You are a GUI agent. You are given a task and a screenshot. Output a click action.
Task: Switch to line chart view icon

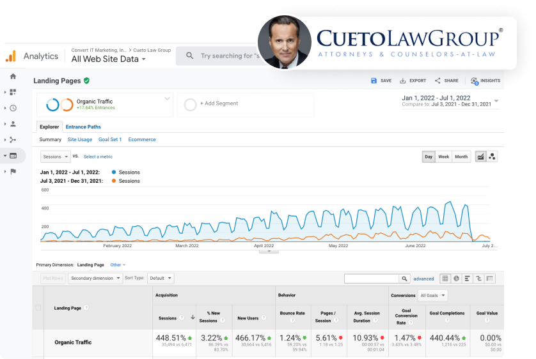click(480, 157)
